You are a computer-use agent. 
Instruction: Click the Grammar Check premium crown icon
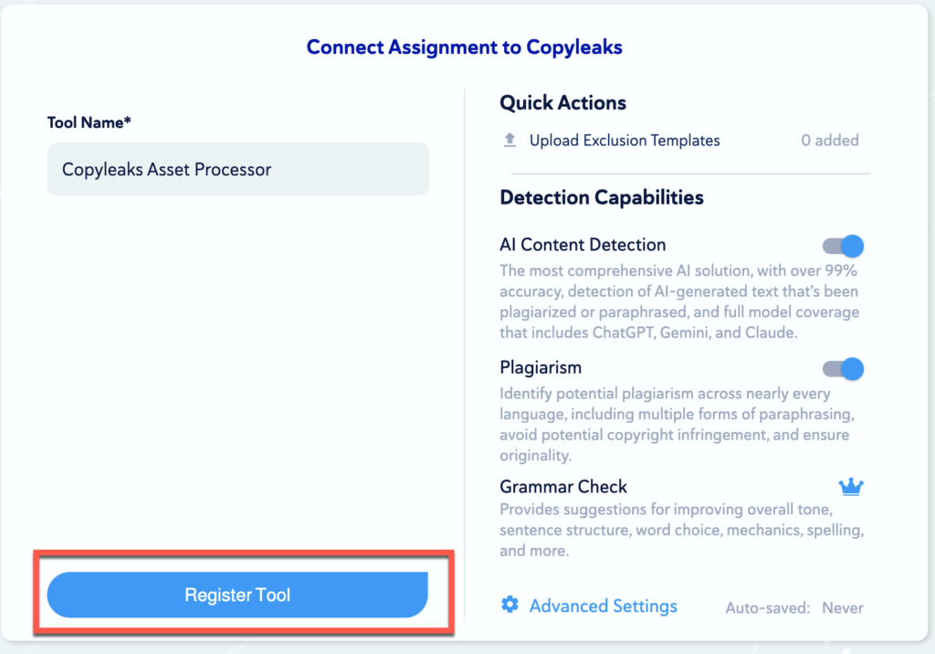pyautogui.click(x=851, y=487)
